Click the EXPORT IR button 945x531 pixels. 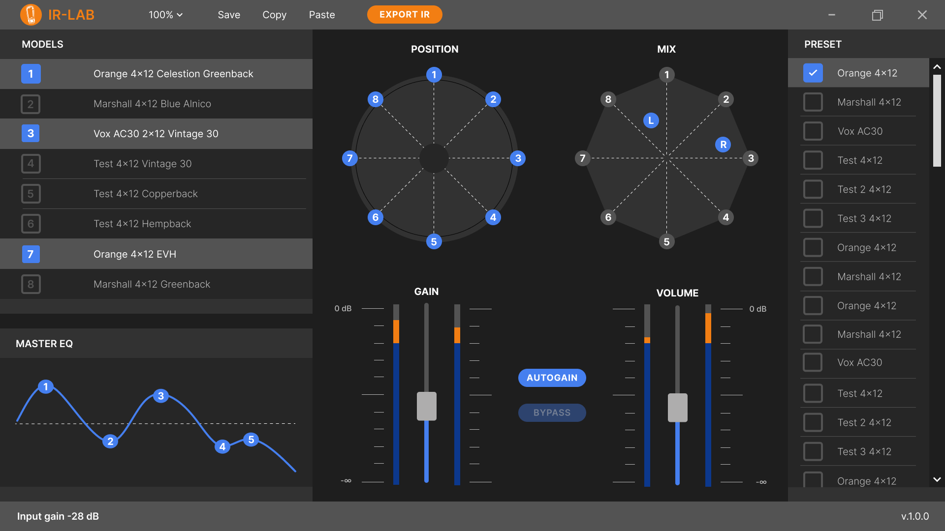pos(405,14)
